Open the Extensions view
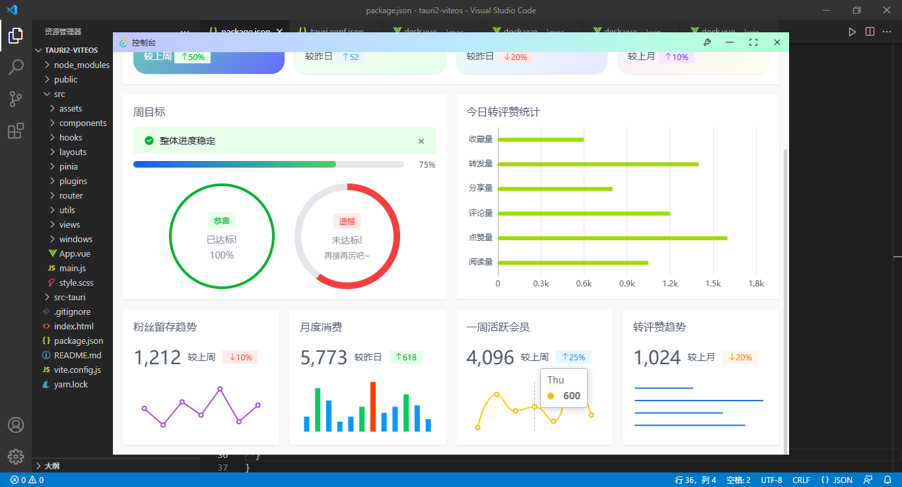902x487 pixels. pyautogui.click(x=16, y=131)
